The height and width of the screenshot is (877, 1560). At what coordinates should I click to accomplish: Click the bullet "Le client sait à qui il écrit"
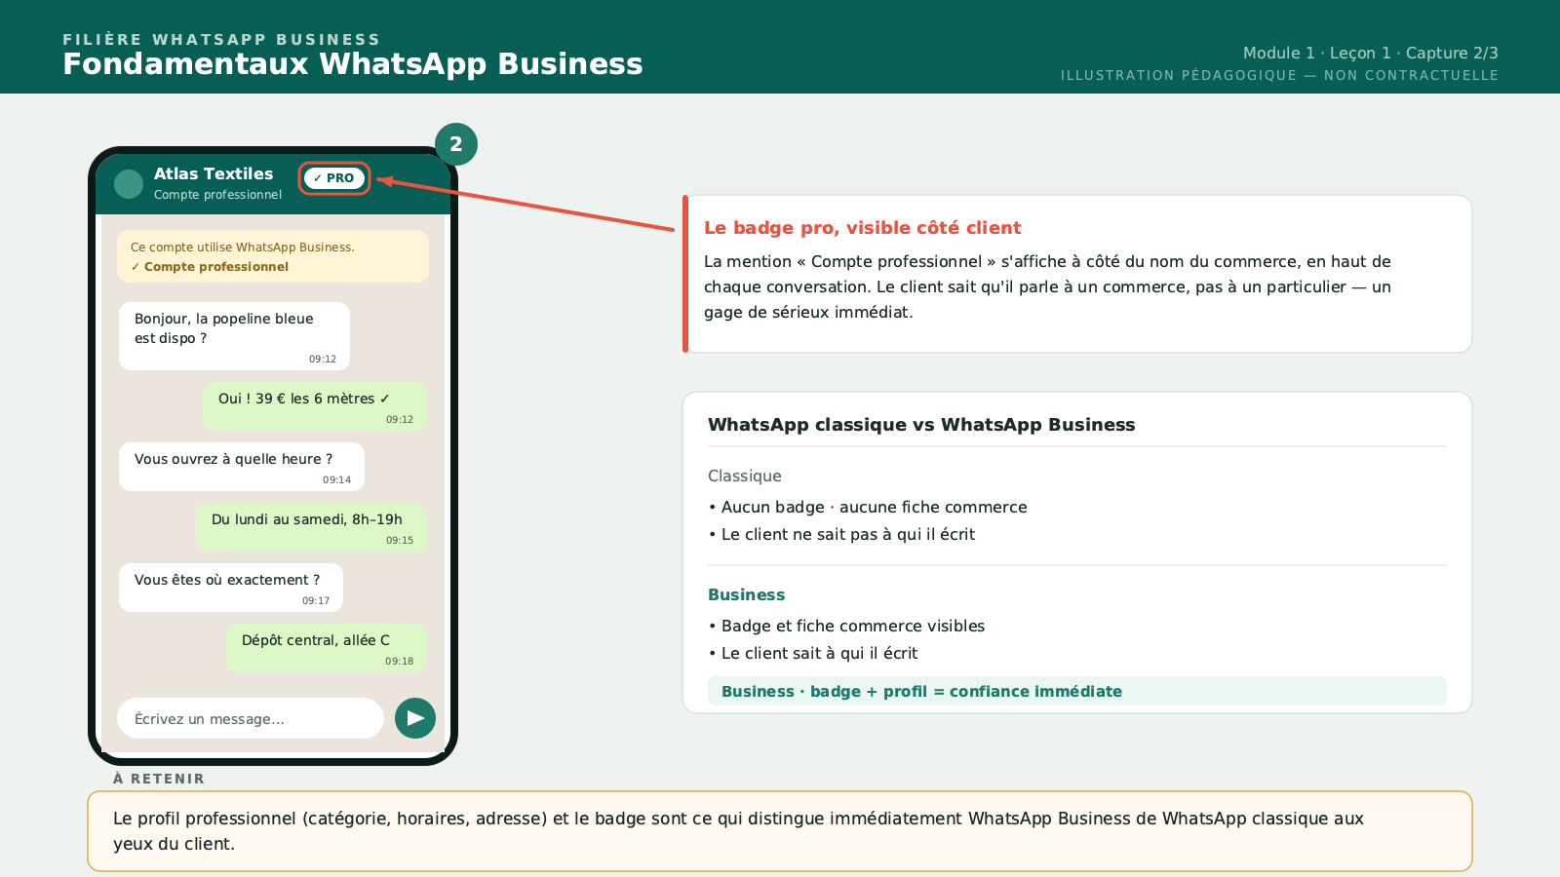coord(813,653)
